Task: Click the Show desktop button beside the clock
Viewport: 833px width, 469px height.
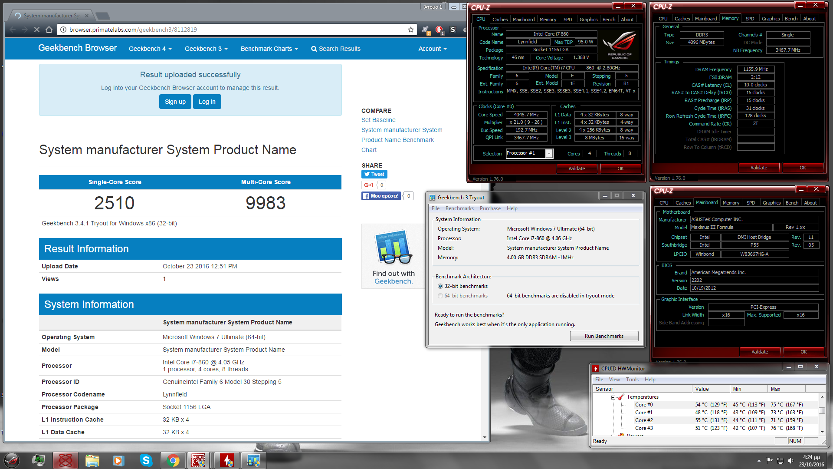Action: coord(830,460)
